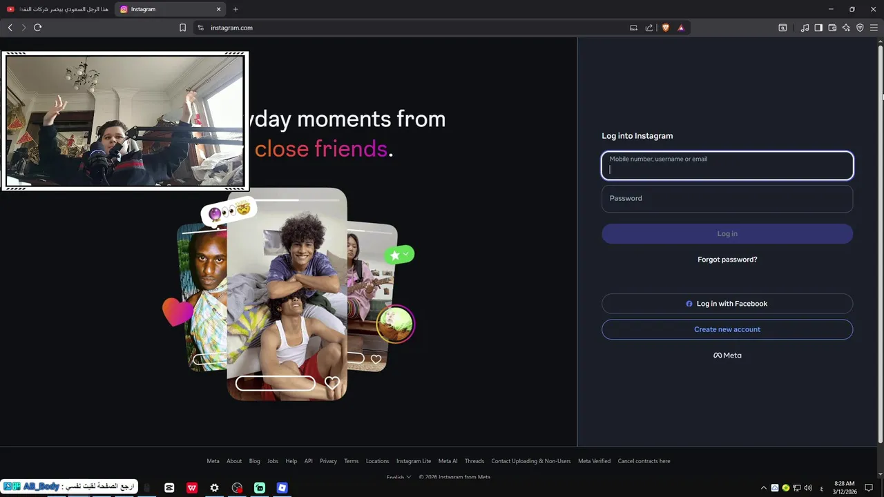Select the Instagram tab
The height and width of the screenshot is (497, 884).
point(170,9)
